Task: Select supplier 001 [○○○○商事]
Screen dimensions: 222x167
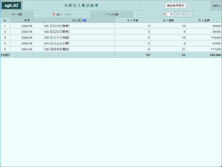Action: tap(57, 26)
